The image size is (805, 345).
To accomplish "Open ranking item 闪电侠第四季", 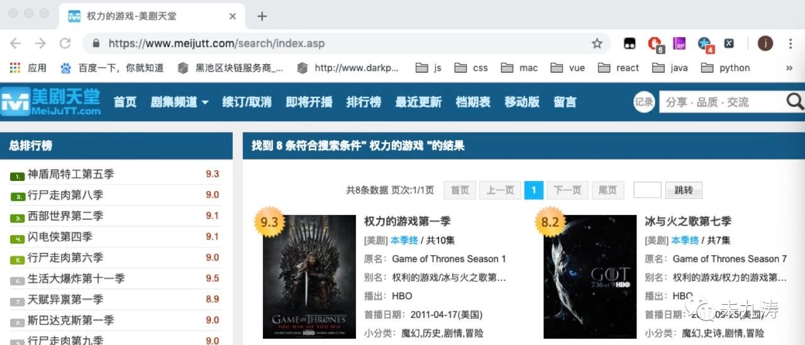I will (x=60, y=236).
